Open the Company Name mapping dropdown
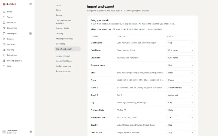The image size is (218, 136). pos(181,65)
